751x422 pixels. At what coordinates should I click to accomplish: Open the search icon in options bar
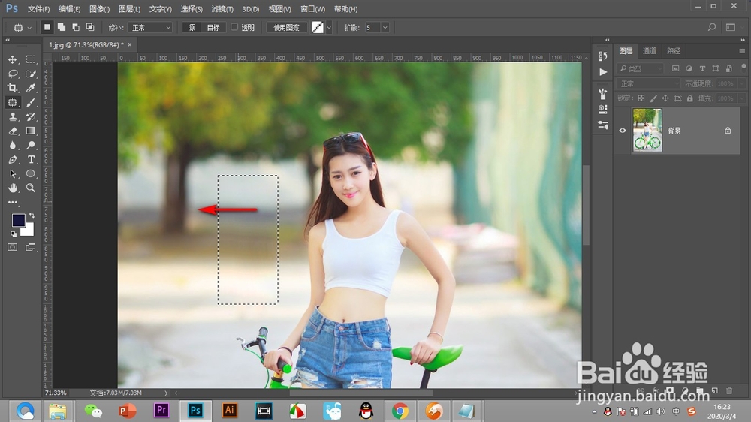[x=712, y=27]
